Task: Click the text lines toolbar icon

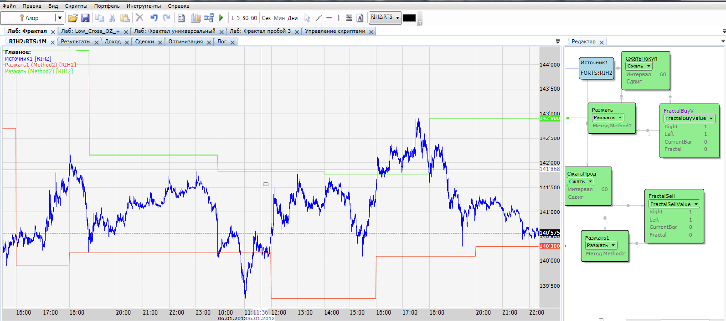Action: tap(349, 18)
